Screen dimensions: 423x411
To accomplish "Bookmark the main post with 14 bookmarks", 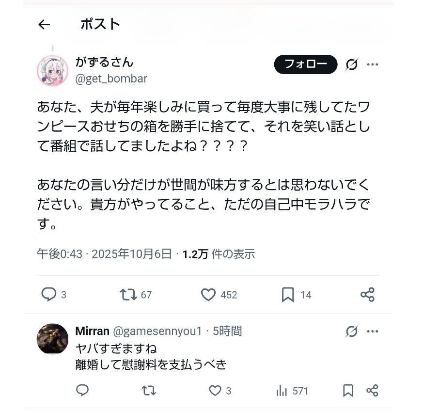I will [288, 294].
